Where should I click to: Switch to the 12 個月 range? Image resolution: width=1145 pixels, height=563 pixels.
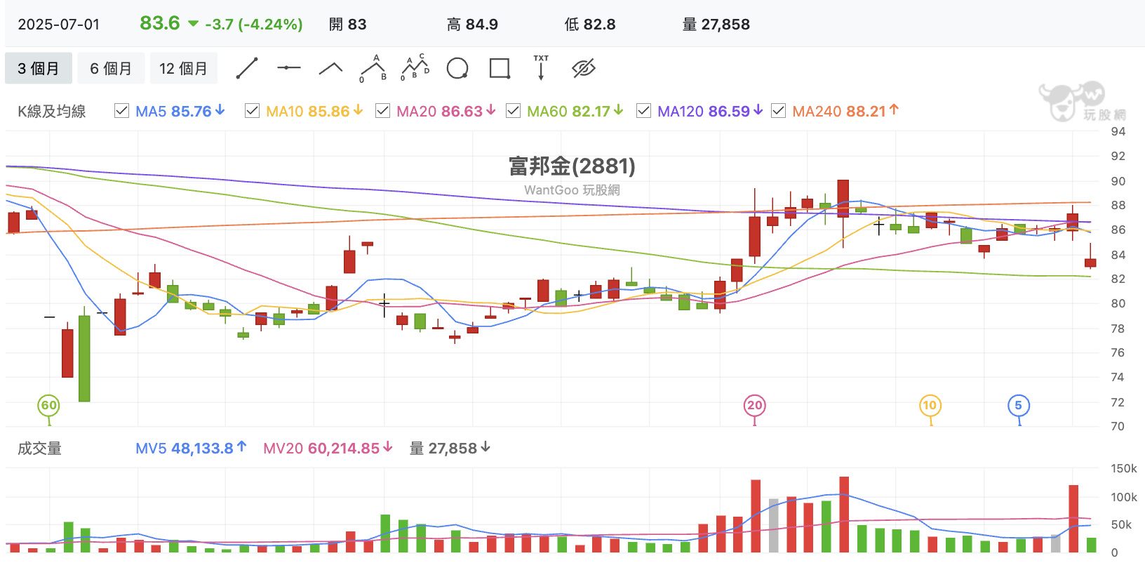(184, 68)
